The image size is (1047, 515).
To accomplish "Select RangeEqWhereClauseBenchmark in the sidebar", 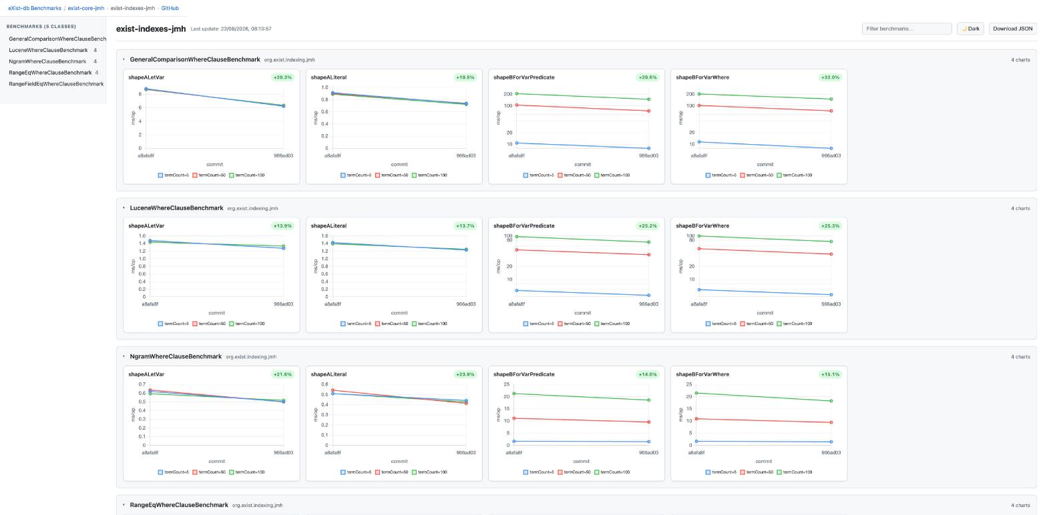I will tap(53, 73).
